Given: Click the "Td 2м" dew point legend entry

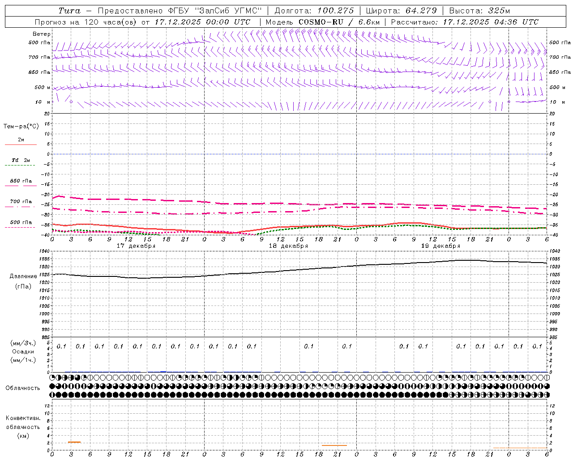Looking at the screenshot, I should (x=21, y=160).
